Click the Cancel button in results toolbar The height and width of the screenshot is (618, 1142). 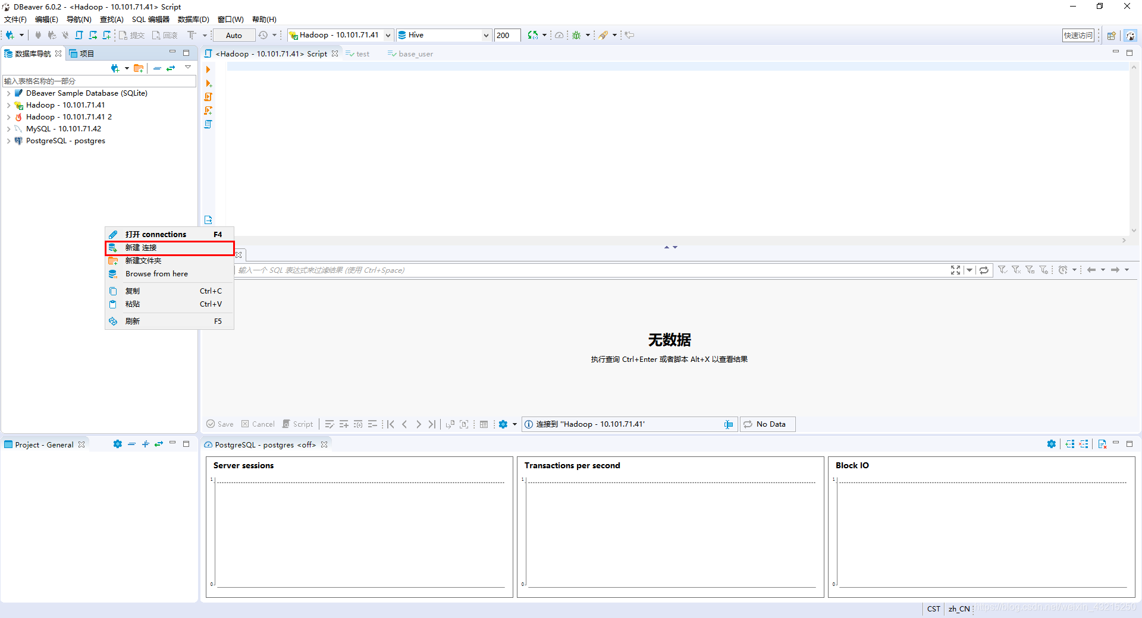[258, 424]
